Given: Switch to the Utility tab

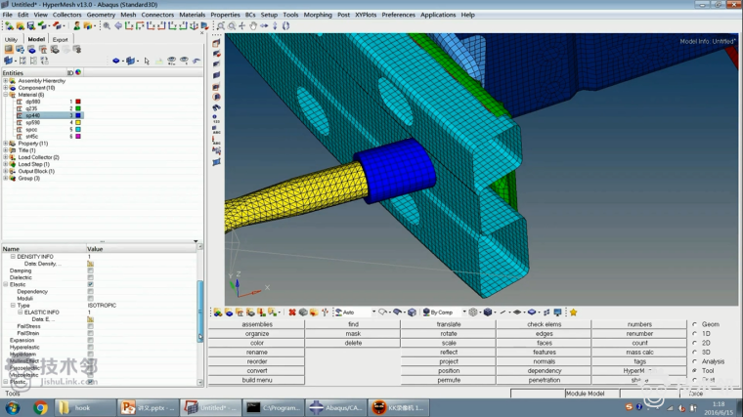Looking at the screenshot, I should (x=12, y=39).
